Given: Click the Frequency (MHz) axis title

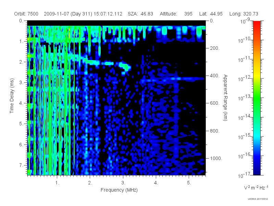Looking at the screenshot, I should coord(119,190).
